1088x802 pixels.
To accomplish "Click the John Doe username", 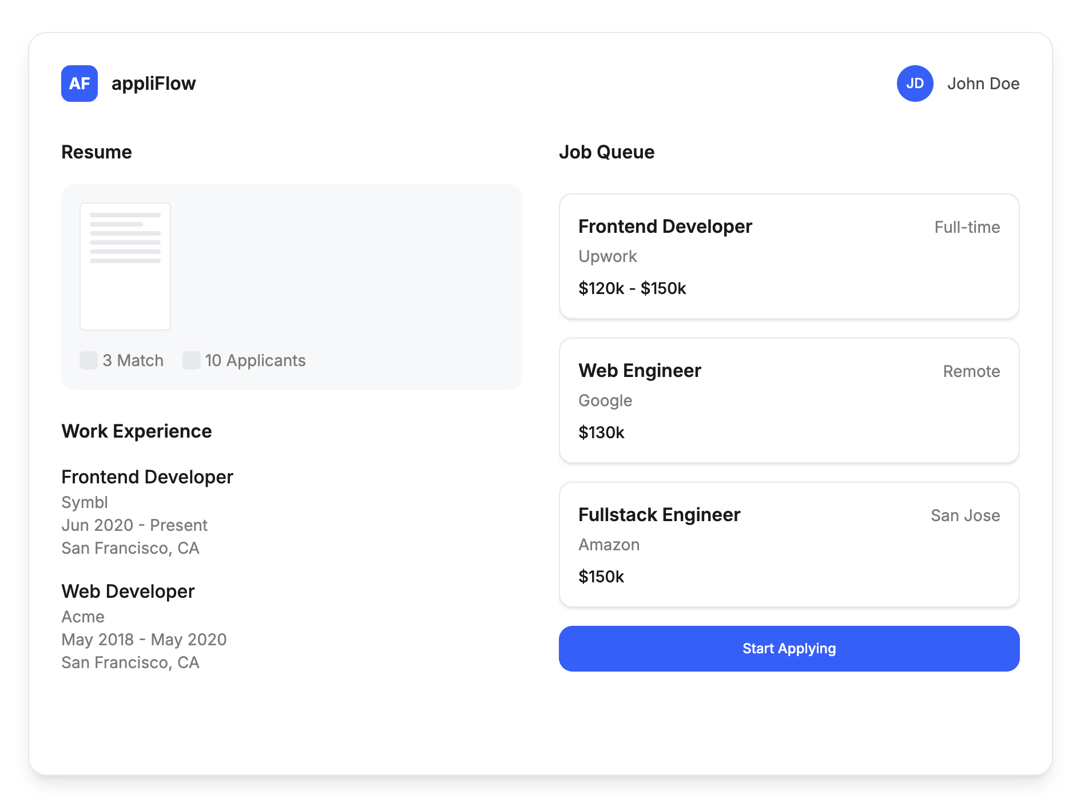I will tap(983, 84).
